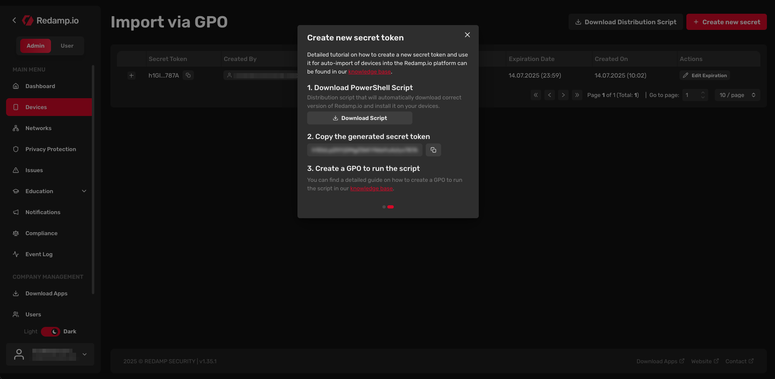This screenshot has height=379, width=775.
Task: Close the Create new secret token dialog
Action: coord(467,35)
